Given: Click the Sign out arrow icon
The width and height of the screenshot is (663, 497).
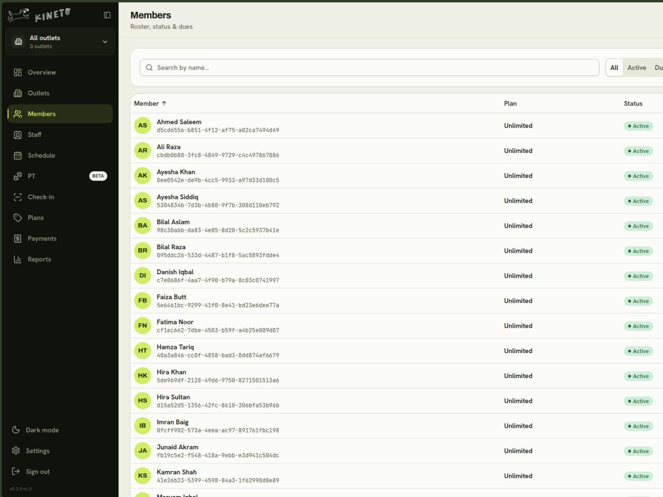Looking at the screenshot, I should [16, 471].
